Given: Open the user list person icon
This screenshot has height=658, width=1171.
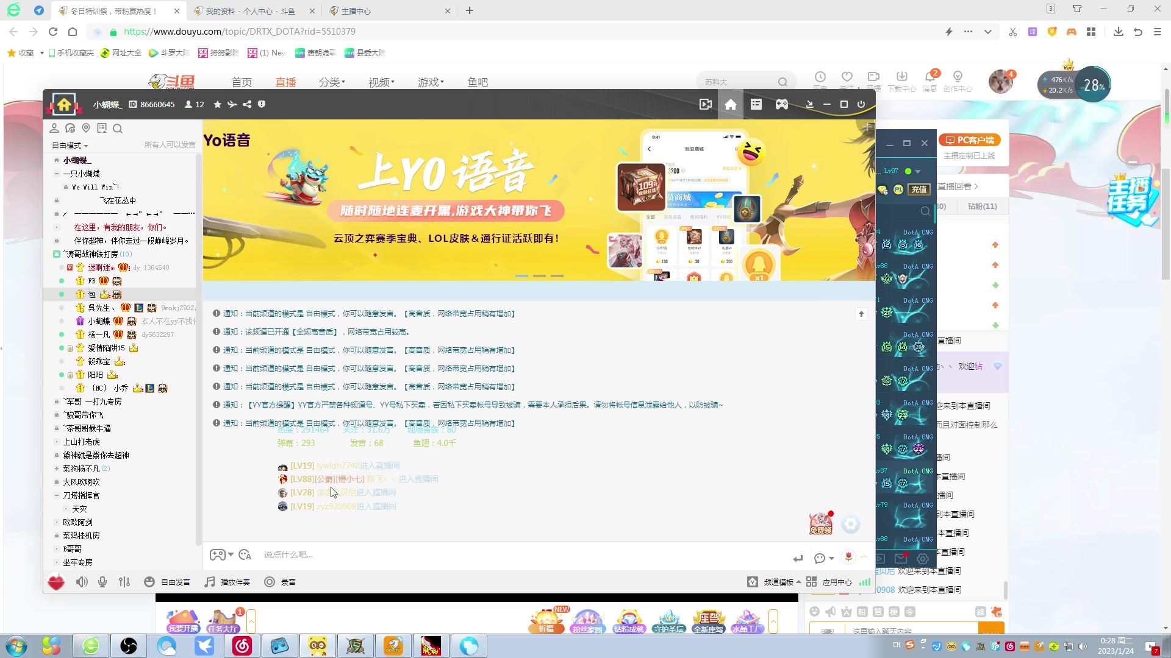Looking at the screenshot, I should [54, 128].
